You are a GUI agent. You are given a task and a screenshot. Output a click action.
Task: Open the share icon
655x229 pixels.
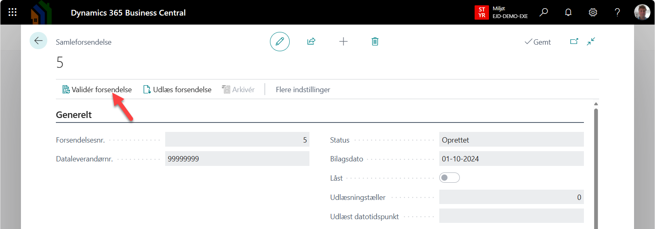pyautogui.click(x=311, y=41)
